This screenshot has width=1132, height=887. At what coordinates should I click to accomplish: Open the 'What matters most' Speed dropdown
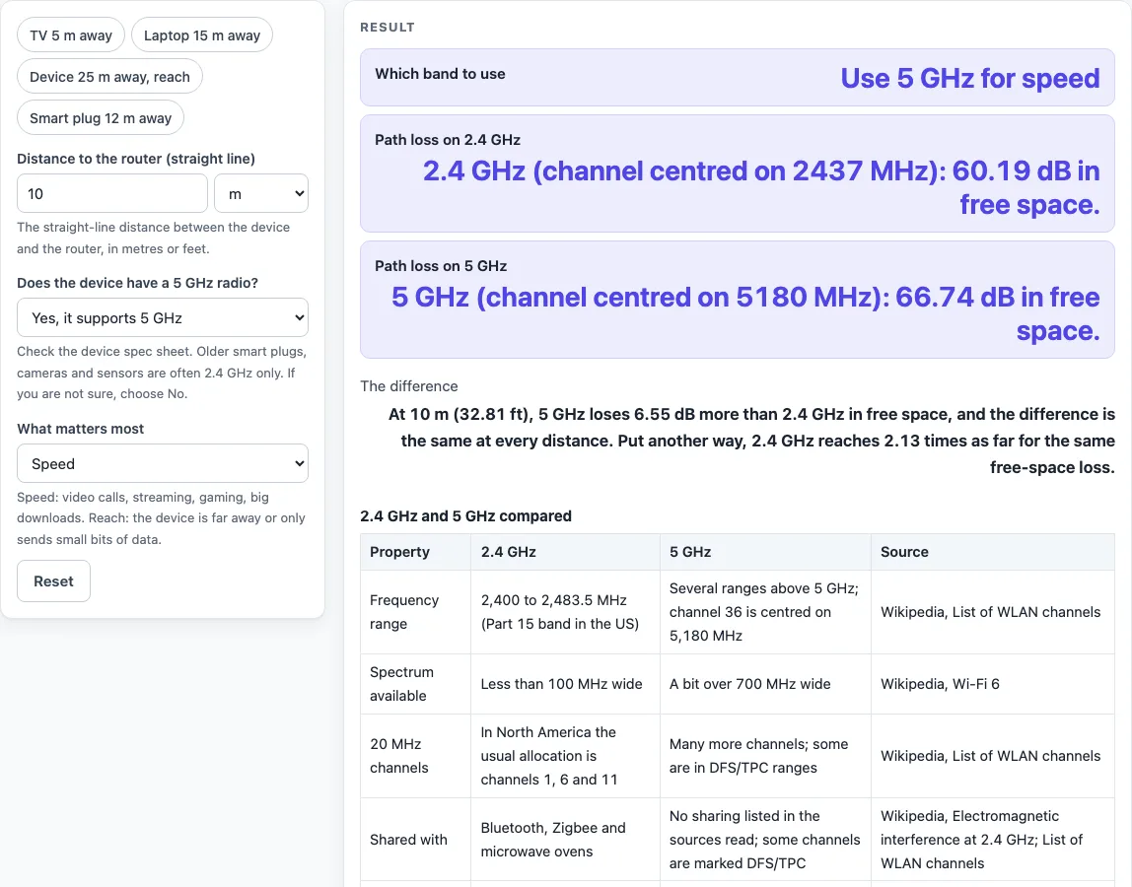click(163, 463)
